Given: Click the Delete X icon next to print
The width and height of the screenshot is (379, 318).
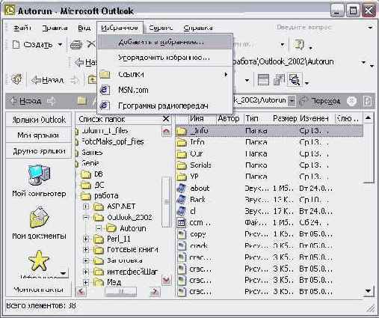Looking at the screenshot, I should tap(91, 44).
